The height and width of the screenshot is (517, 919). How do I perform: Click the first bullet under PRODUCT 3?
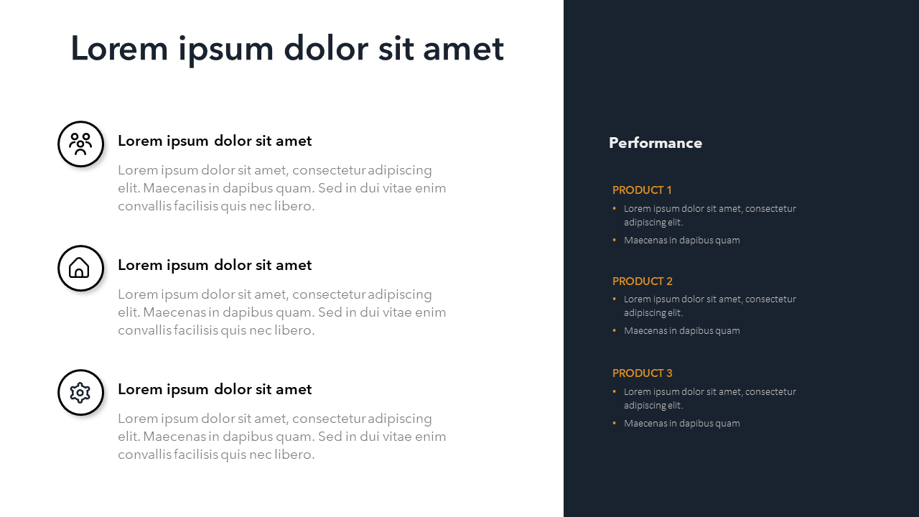(x=709, y=399)
